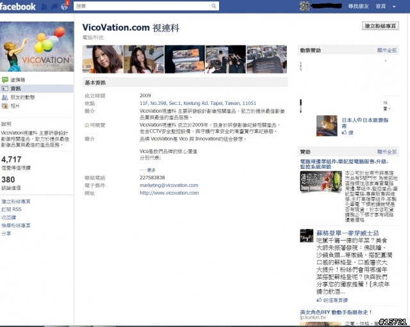Click the Keelung Rd. Taipei address link
This screenshot has width=410, height=327.
(x=198, y=103)
